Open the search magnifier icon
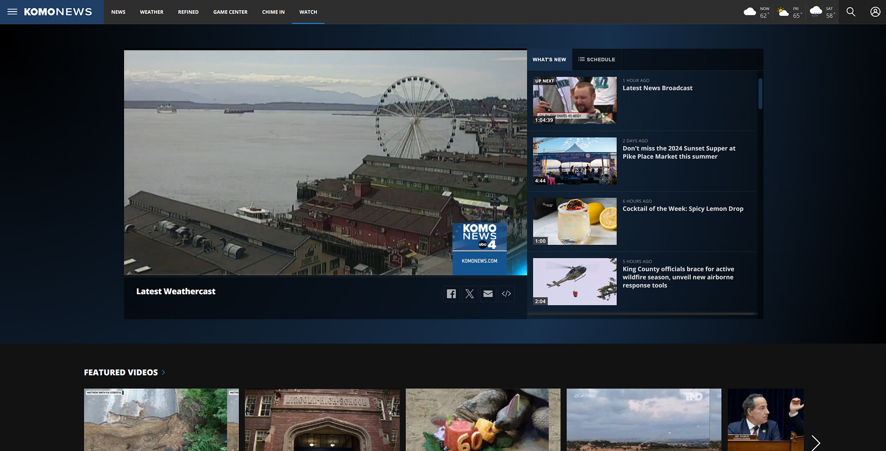The height and width of the screenshot is (451, 886). pyautogui.click(x=851, y=12)
